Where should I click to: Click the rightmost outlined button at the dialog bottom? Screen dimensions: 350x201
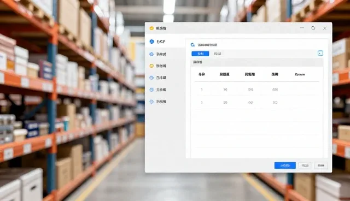pos(321,165)
